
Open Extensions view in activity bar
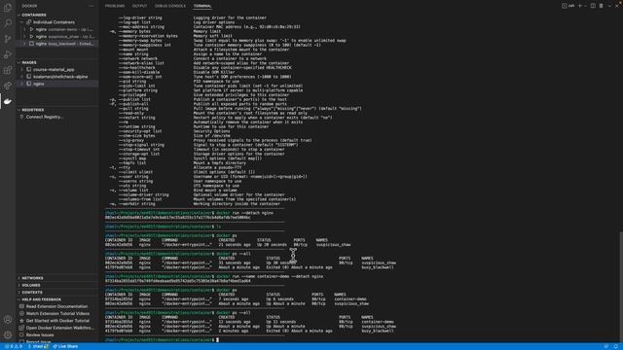click(8, 70)
